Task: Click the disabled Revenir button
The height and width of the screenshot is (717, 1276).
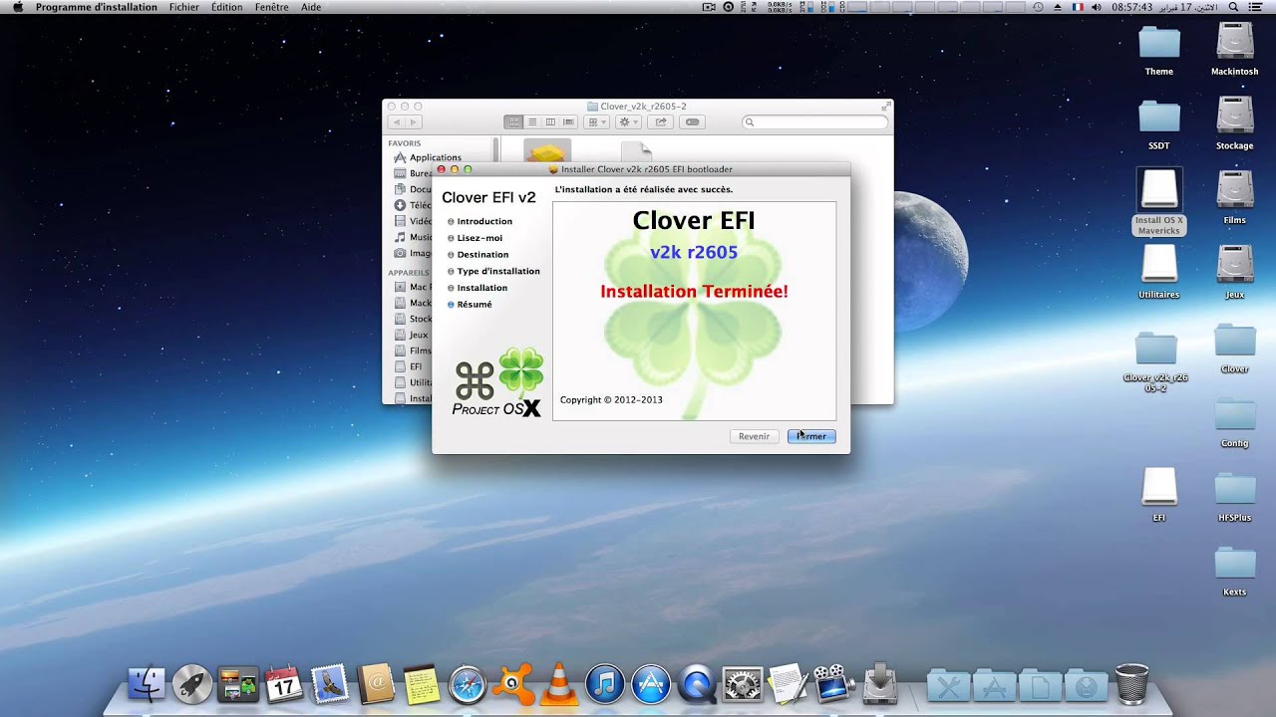Action: coord(754,436)
